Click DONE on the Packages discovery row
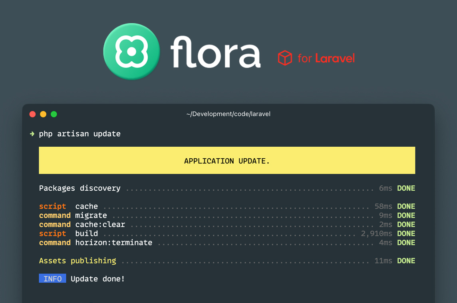 (x=406, y=188)
